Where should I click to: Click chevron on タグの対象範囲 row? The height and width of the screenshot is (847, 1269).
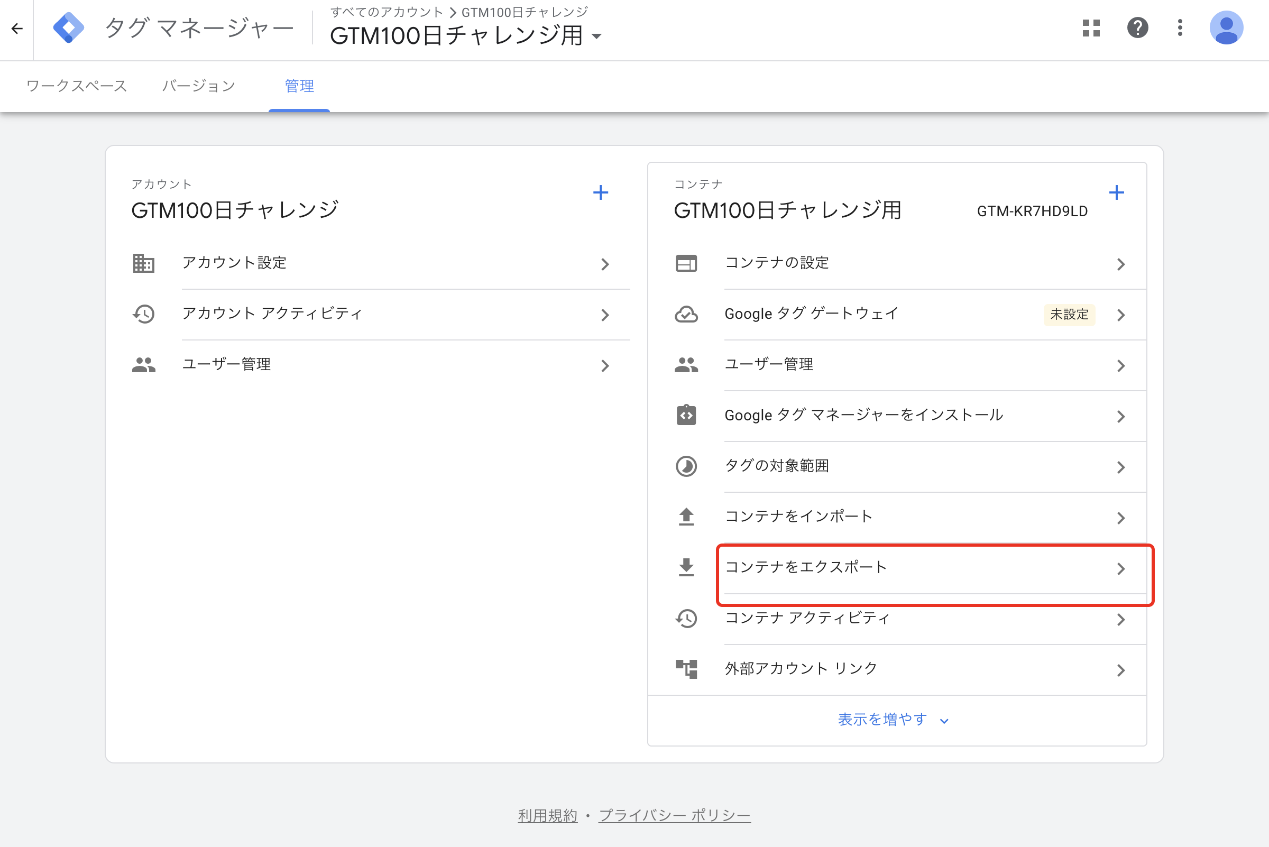(x=1120, y=467)
